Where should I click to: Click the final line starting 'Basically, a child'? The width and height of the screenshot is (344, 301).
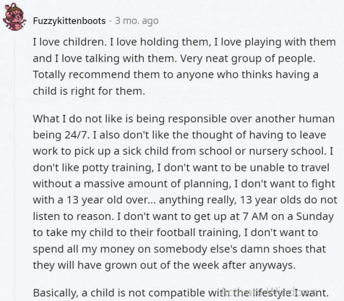click(x=181, y=293)
